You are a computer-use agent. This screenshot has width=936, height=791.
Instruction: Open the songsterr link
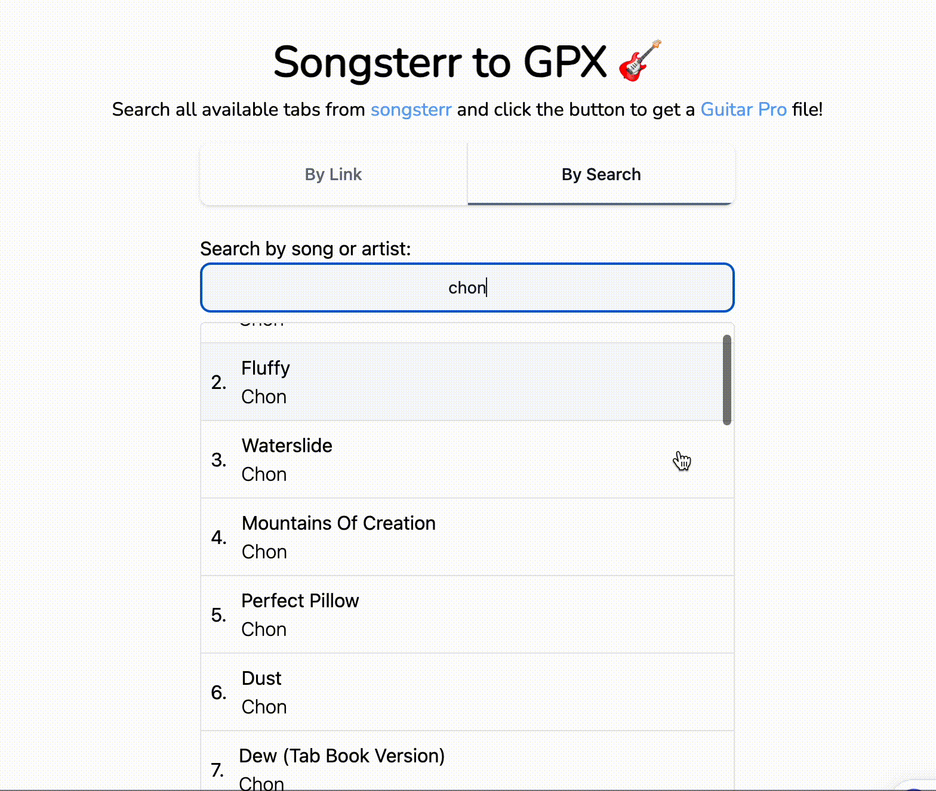[x=411, y=110]
